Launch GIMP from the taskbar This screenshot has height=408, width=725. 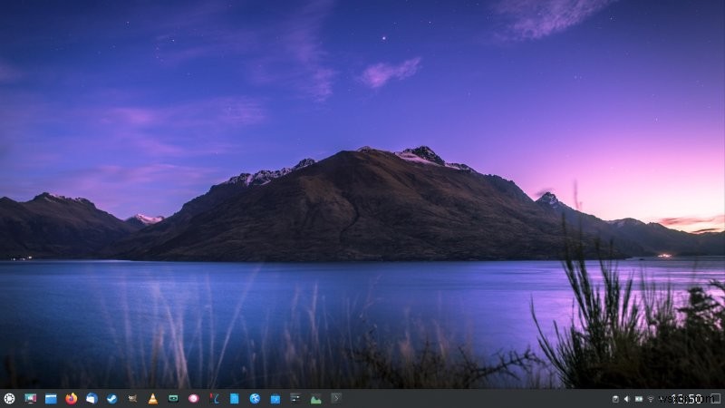pos(132,398)
